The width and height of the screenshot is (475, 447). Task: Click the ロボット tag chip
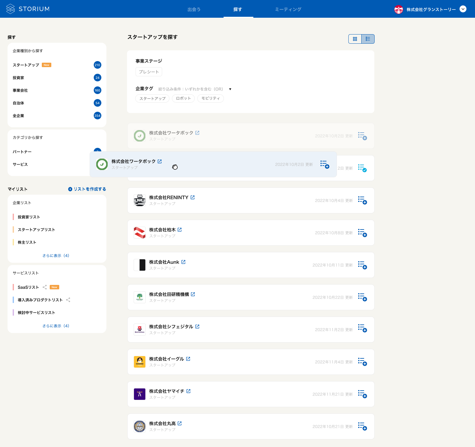click(x=183, y=98)
